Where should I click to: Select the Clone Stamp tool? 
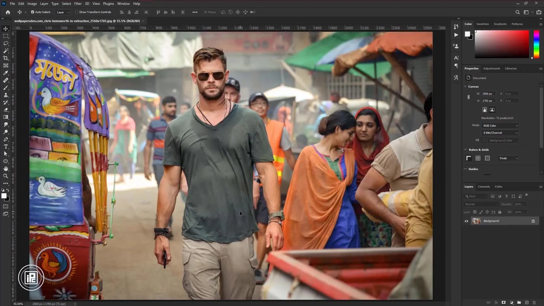pyautogui.click(x=6, y=95)
